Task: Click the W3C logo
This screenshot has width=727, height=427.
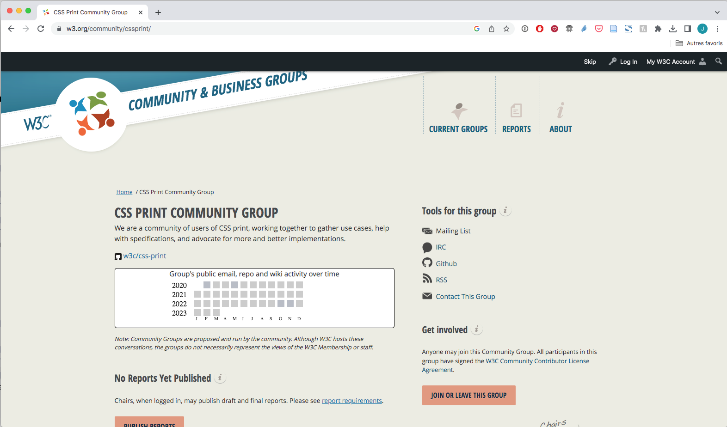Action: [x=37, y=123]
